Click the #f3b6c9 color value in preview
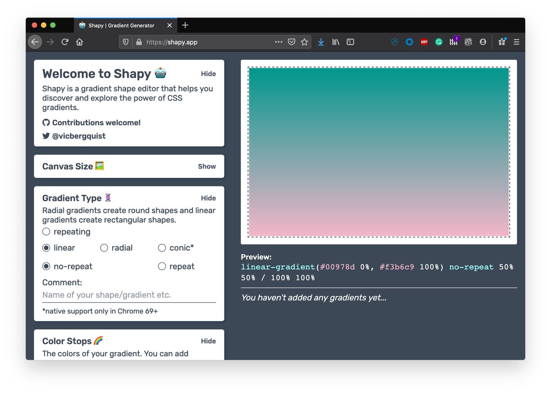The image size is (551, 394). (397, 267)
